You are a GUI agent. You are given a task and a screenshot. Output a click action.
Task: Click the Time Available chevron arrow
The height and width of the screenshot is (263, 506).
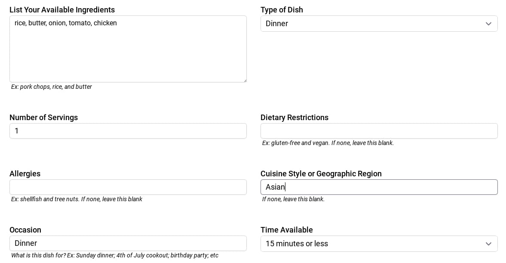488,244
